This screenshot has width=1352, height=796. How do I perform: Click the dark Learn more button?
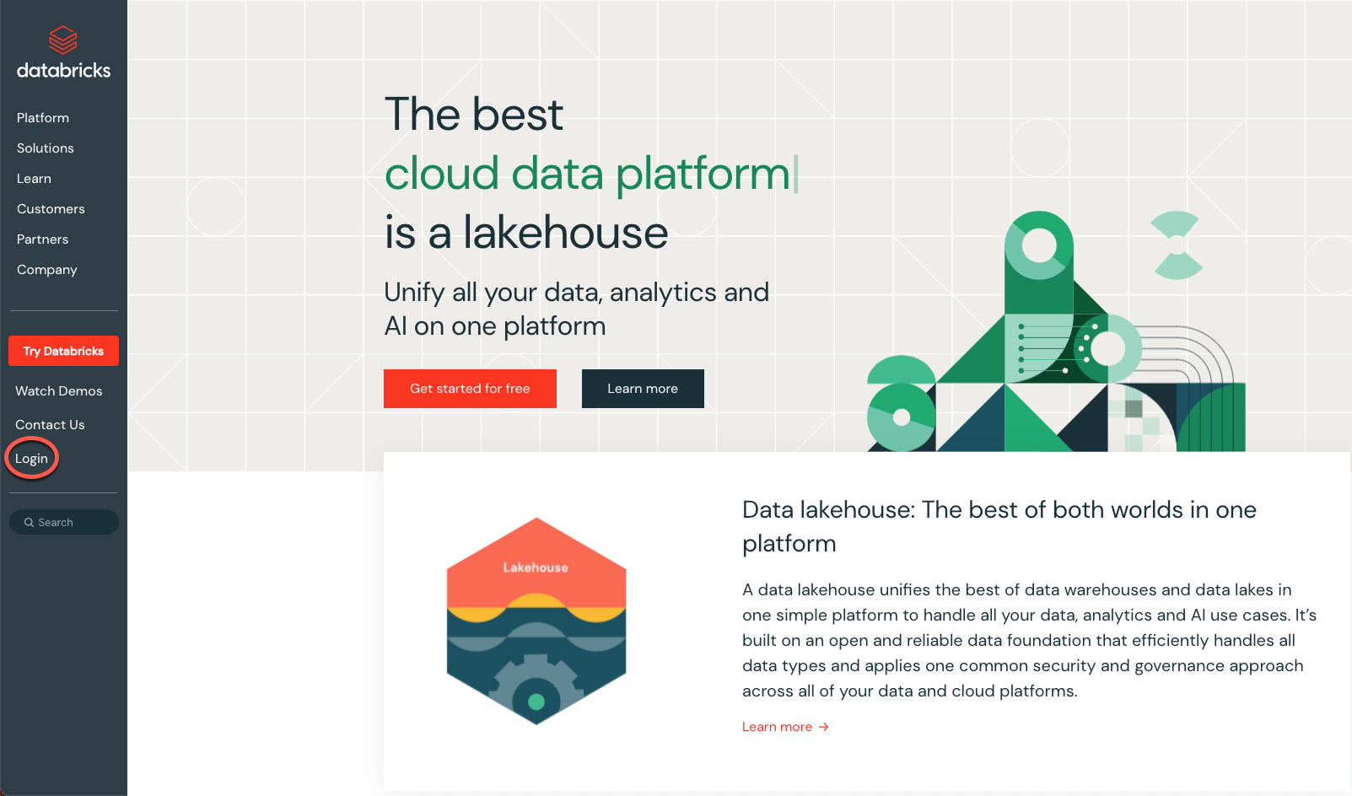(x=642, y=389)
